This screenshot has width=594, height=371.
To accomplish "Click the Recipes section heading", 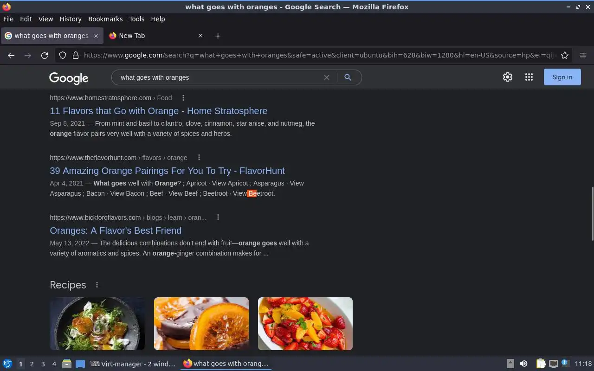I will [x=68, y=285].
